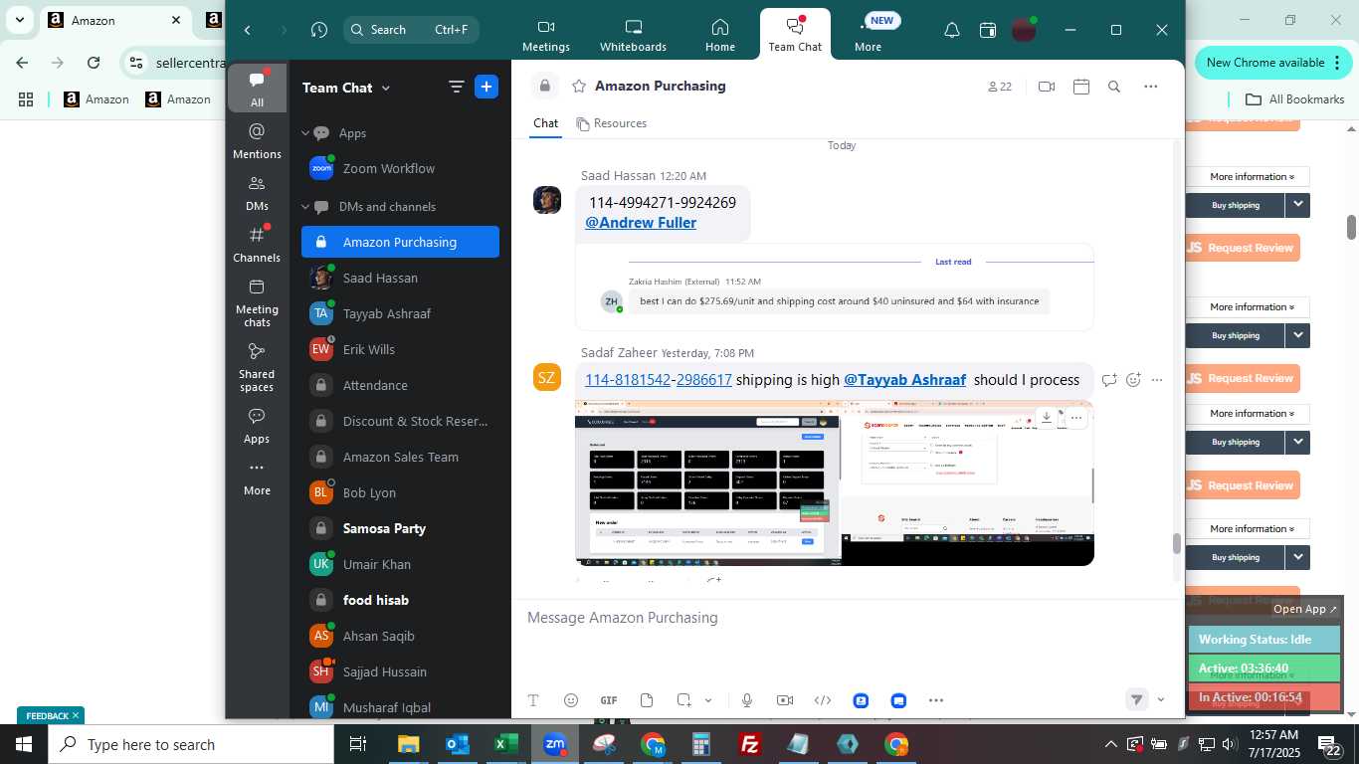This screenshot has width=1359, height=764.
Task: Reply to Sadaf Zaheer's message
Action: [1109, 380]
